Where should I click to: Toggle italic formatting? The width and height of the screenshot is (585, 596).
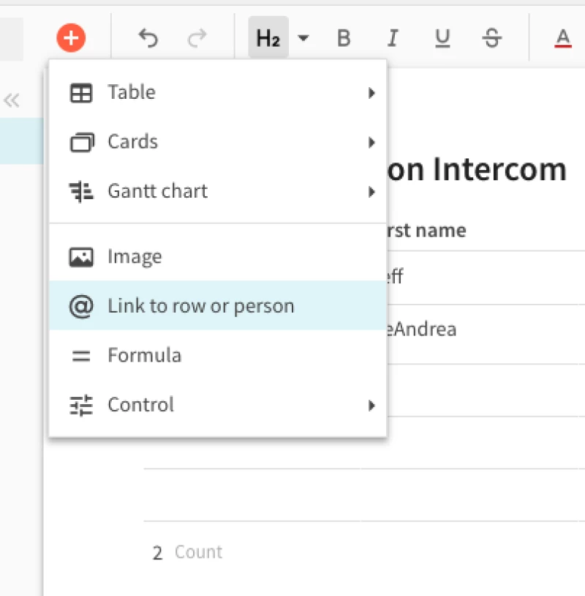pos(393,38)
